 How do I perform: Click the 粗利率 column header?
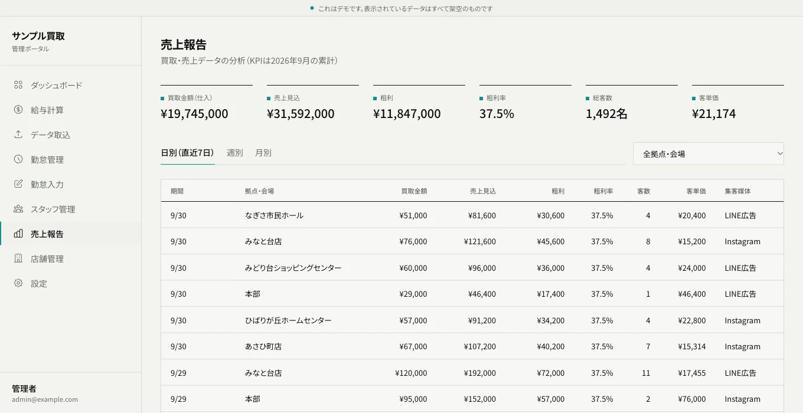(603, 191)
